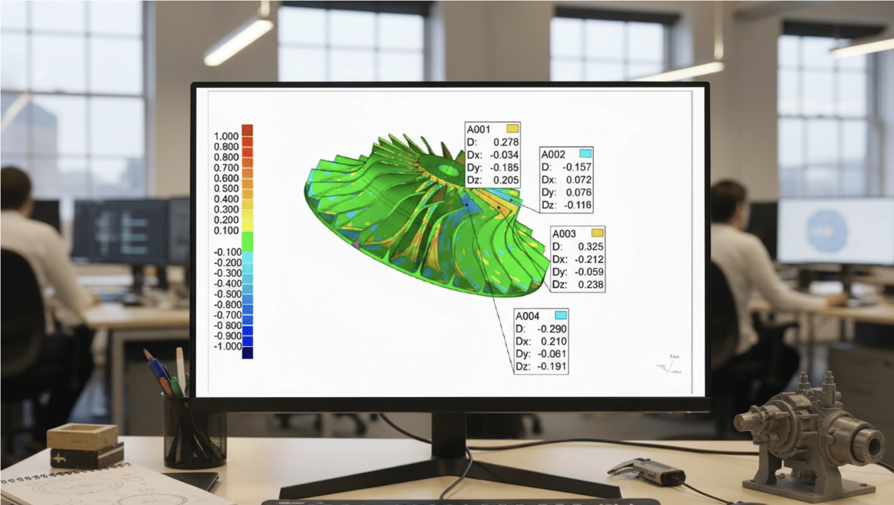Image resolution: width=894 pixels, height=505 pixels.
Task: Highlight the A004 annotation title
Action: (x=527, y=316)
